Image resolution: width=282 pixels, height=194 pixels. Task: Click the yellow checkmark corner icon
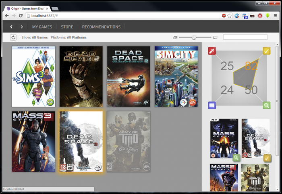[267, 51]
